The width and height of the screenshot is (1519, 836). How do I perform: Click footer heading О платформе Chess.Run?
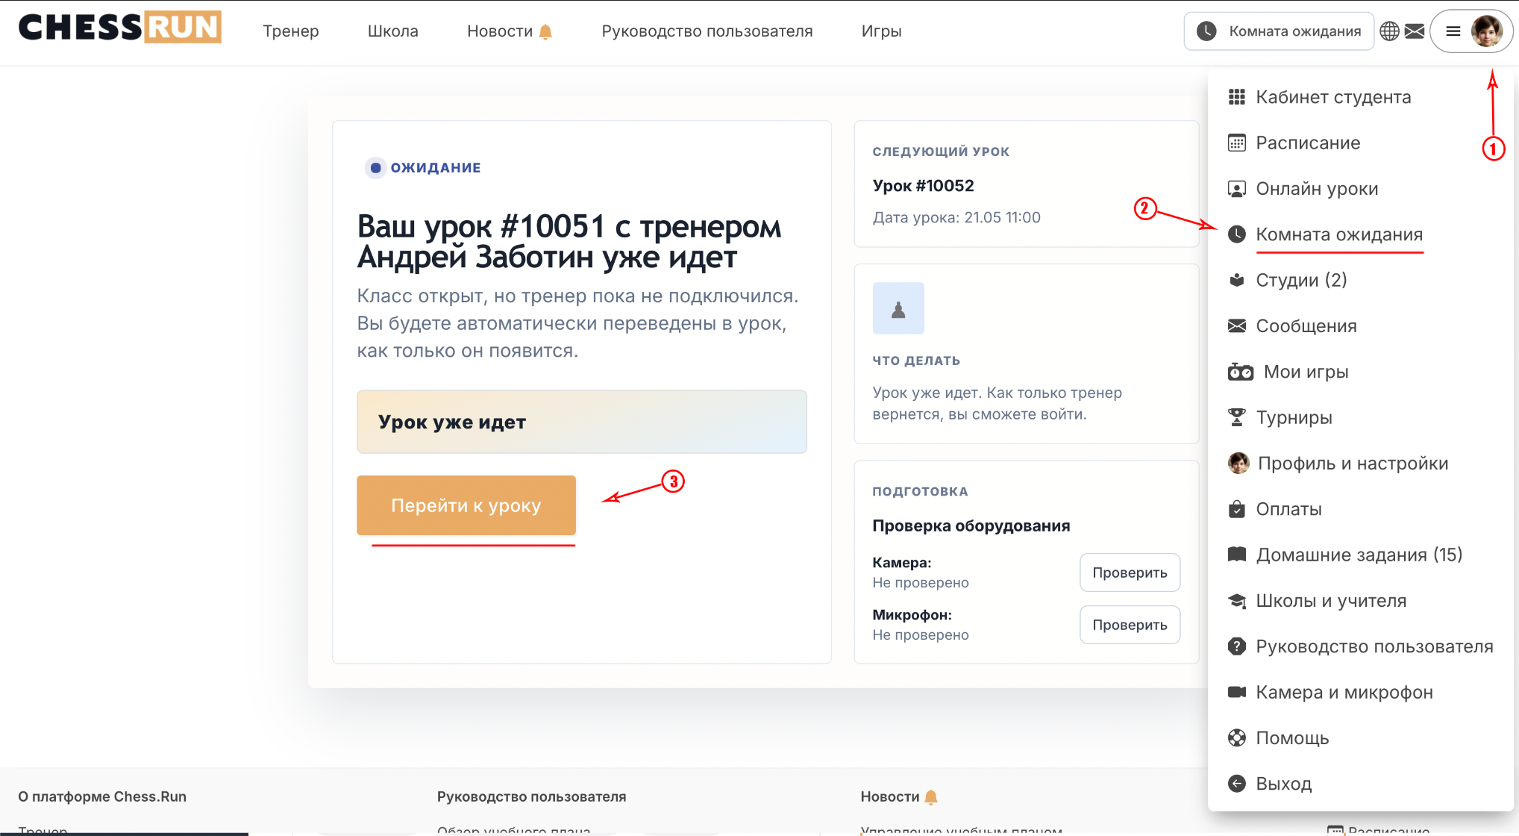click(x=102, y=797)
